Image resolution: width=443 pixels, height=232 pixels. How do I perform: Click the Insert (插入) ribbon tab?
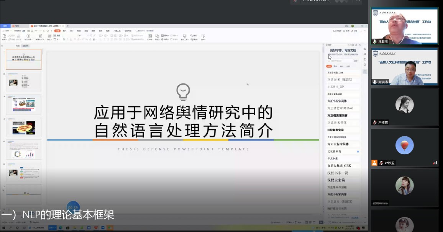(64, 31)
